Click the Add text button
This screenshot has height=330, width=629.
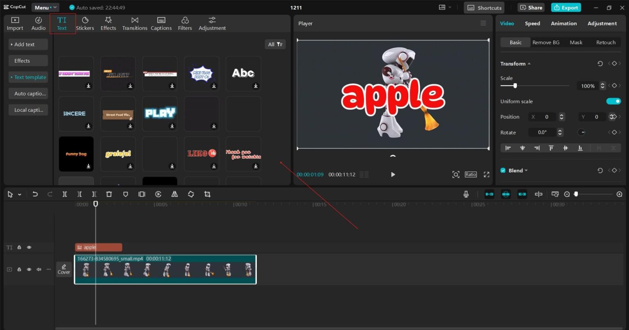(x=28, y=44)
